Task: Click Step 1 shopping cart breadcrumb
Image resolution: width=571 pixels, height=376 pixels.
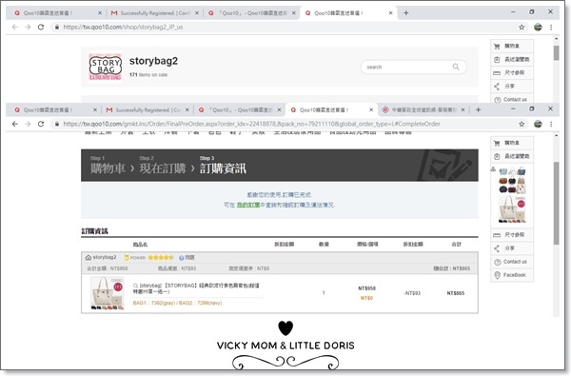Action: click(x=108, y=166)
